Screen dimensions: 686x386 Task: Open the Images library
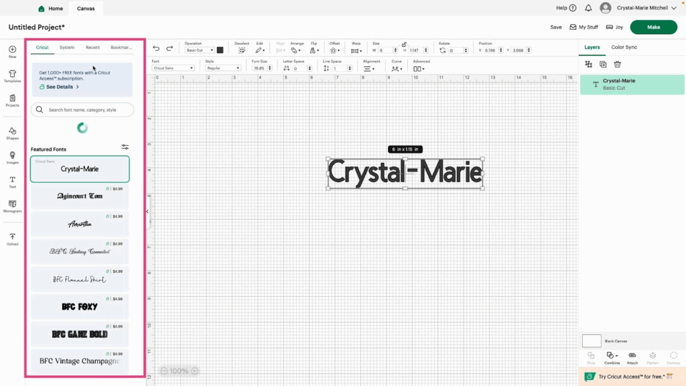point(12,157)
